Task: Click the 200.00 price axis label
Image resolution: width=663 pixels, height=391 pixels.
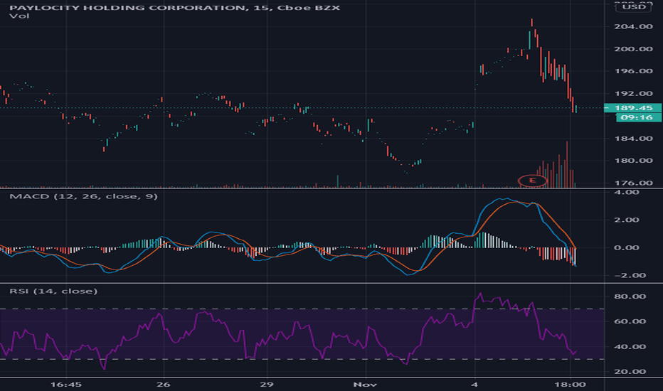Action: coord(633,49)
